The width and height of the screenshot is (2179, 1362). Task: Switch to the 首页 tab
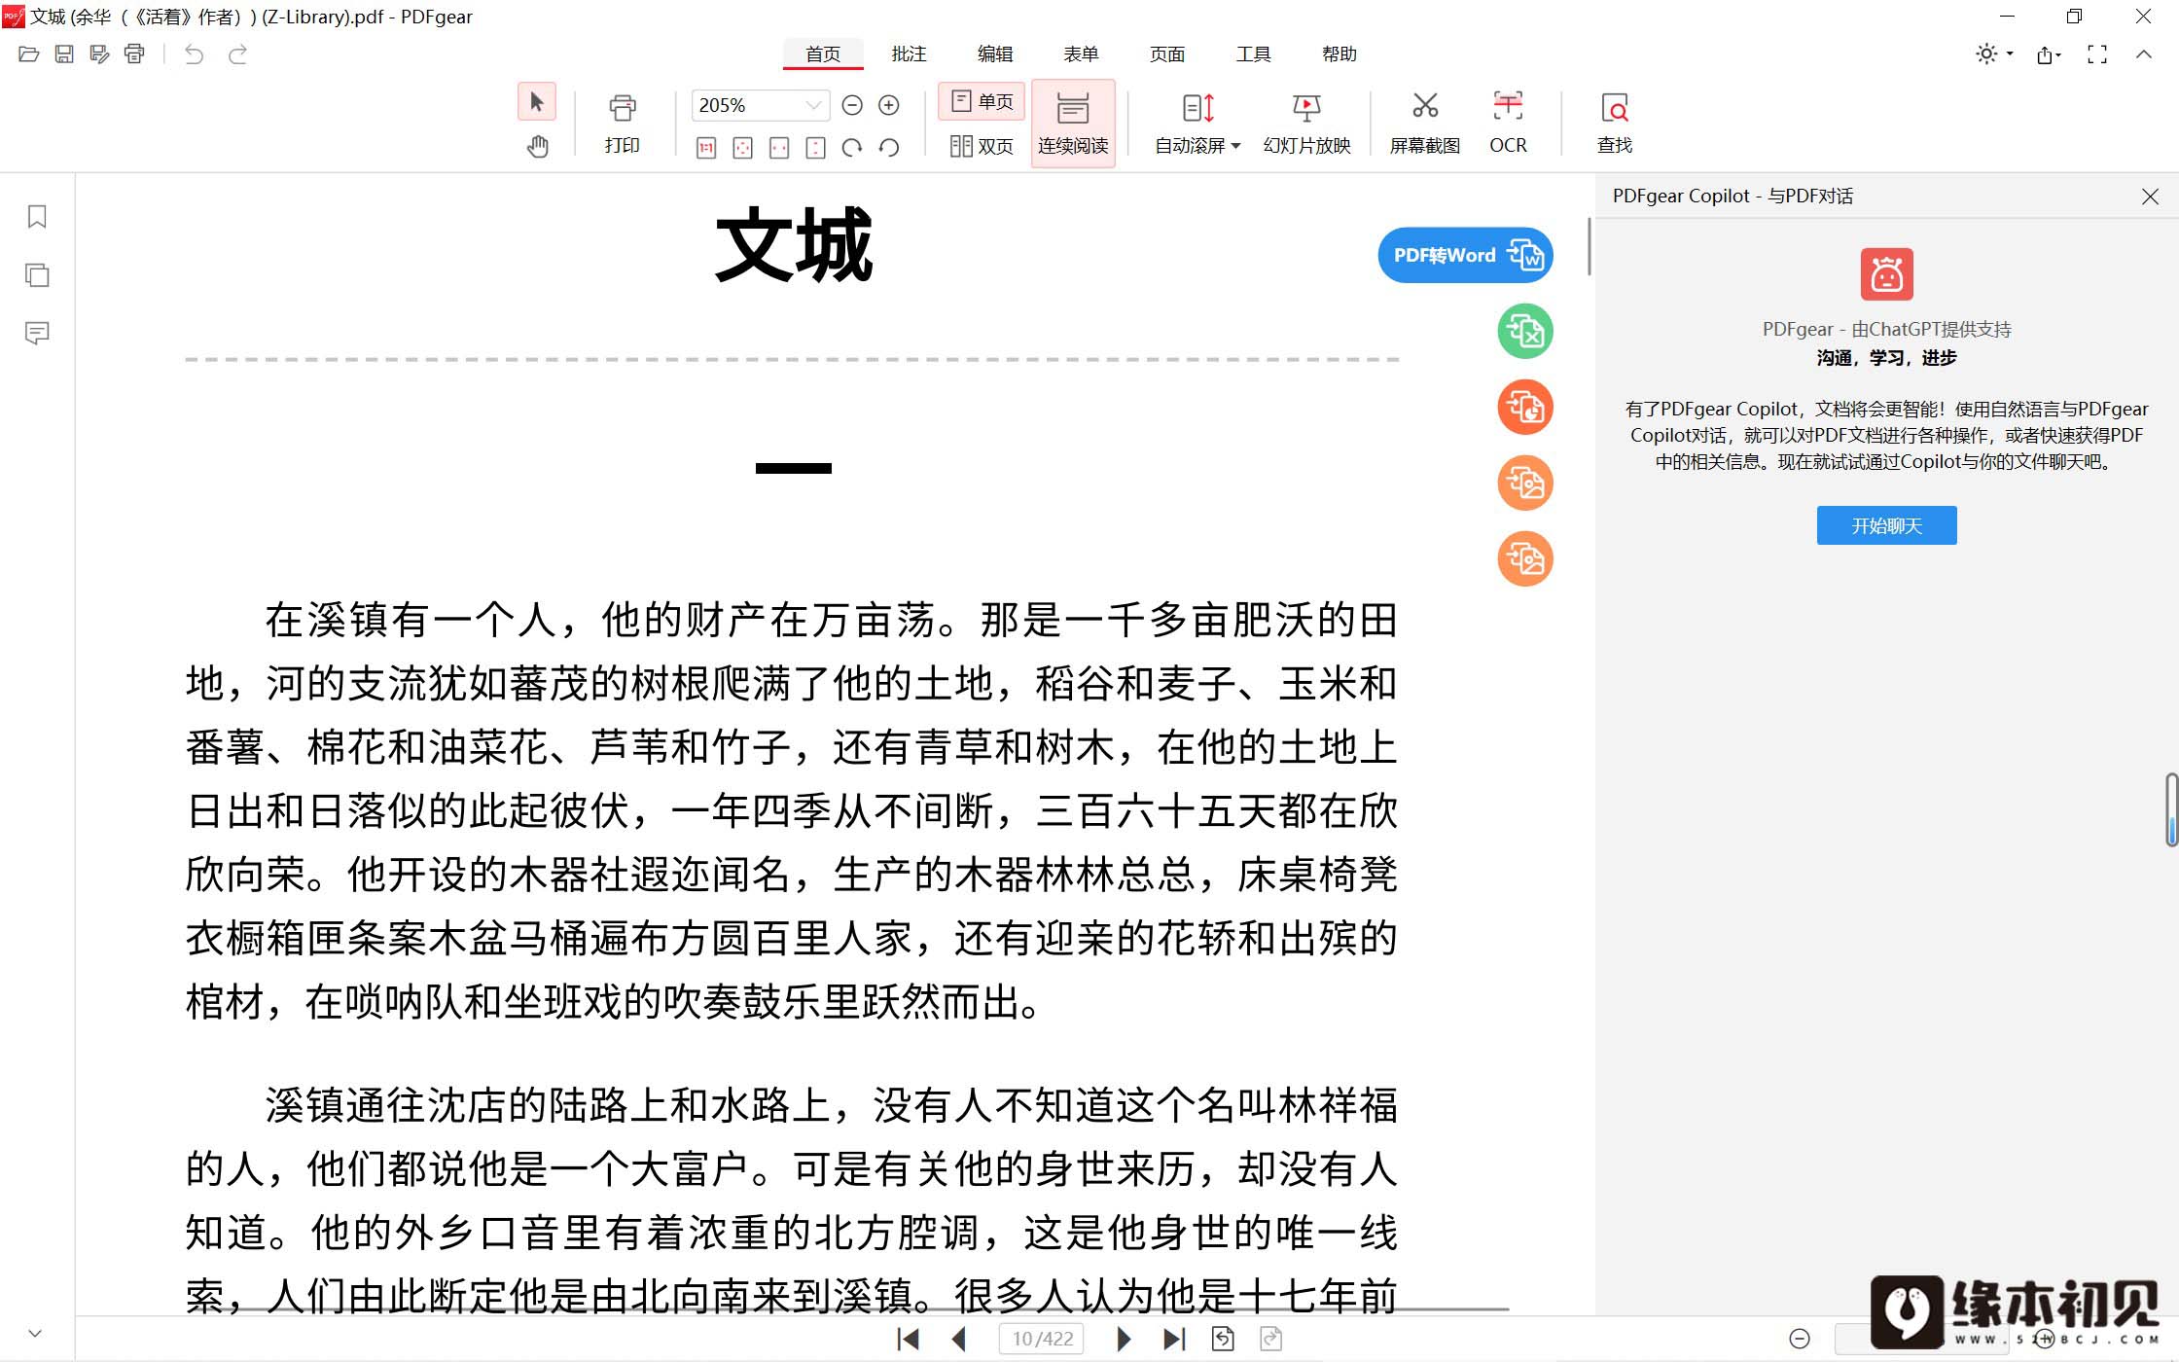(823, 54)
